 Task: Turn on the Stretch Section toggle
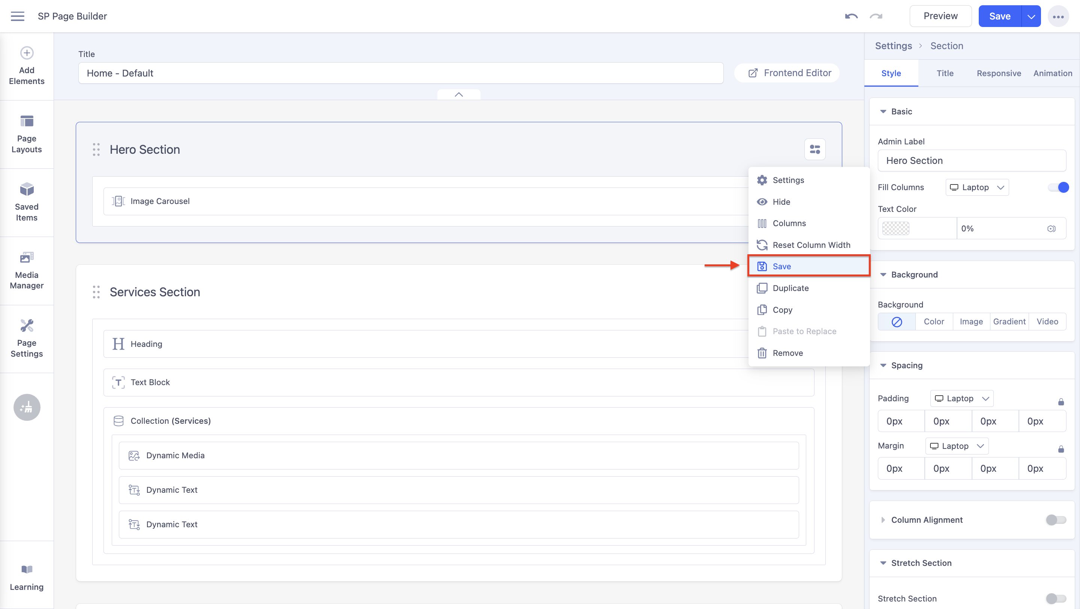tap(1055, 598)
